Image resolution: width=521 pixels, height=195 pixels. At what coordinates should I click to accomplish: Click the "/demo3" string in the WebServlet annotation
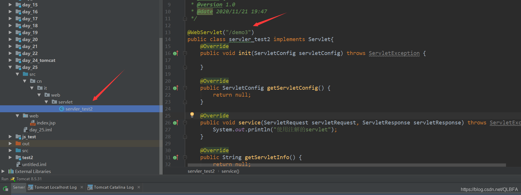click(238, 32)
